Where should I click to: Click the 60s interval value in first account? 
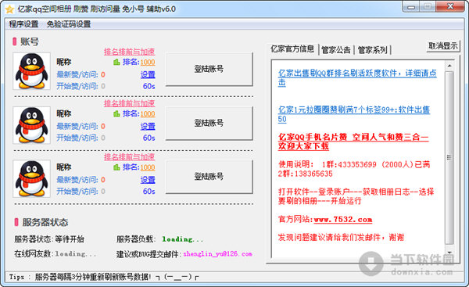(149, 86)
